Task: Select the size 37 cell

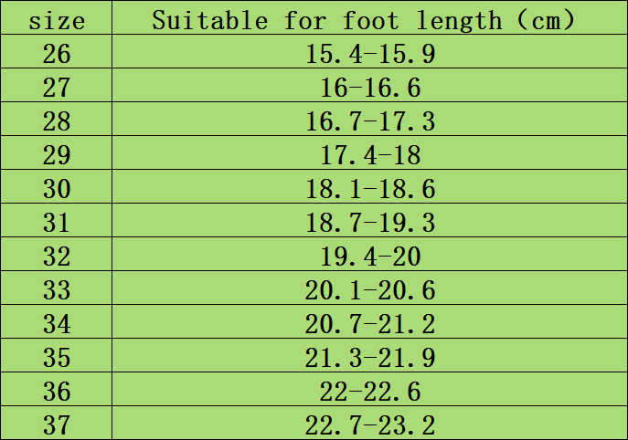Action: pos(57,424)
